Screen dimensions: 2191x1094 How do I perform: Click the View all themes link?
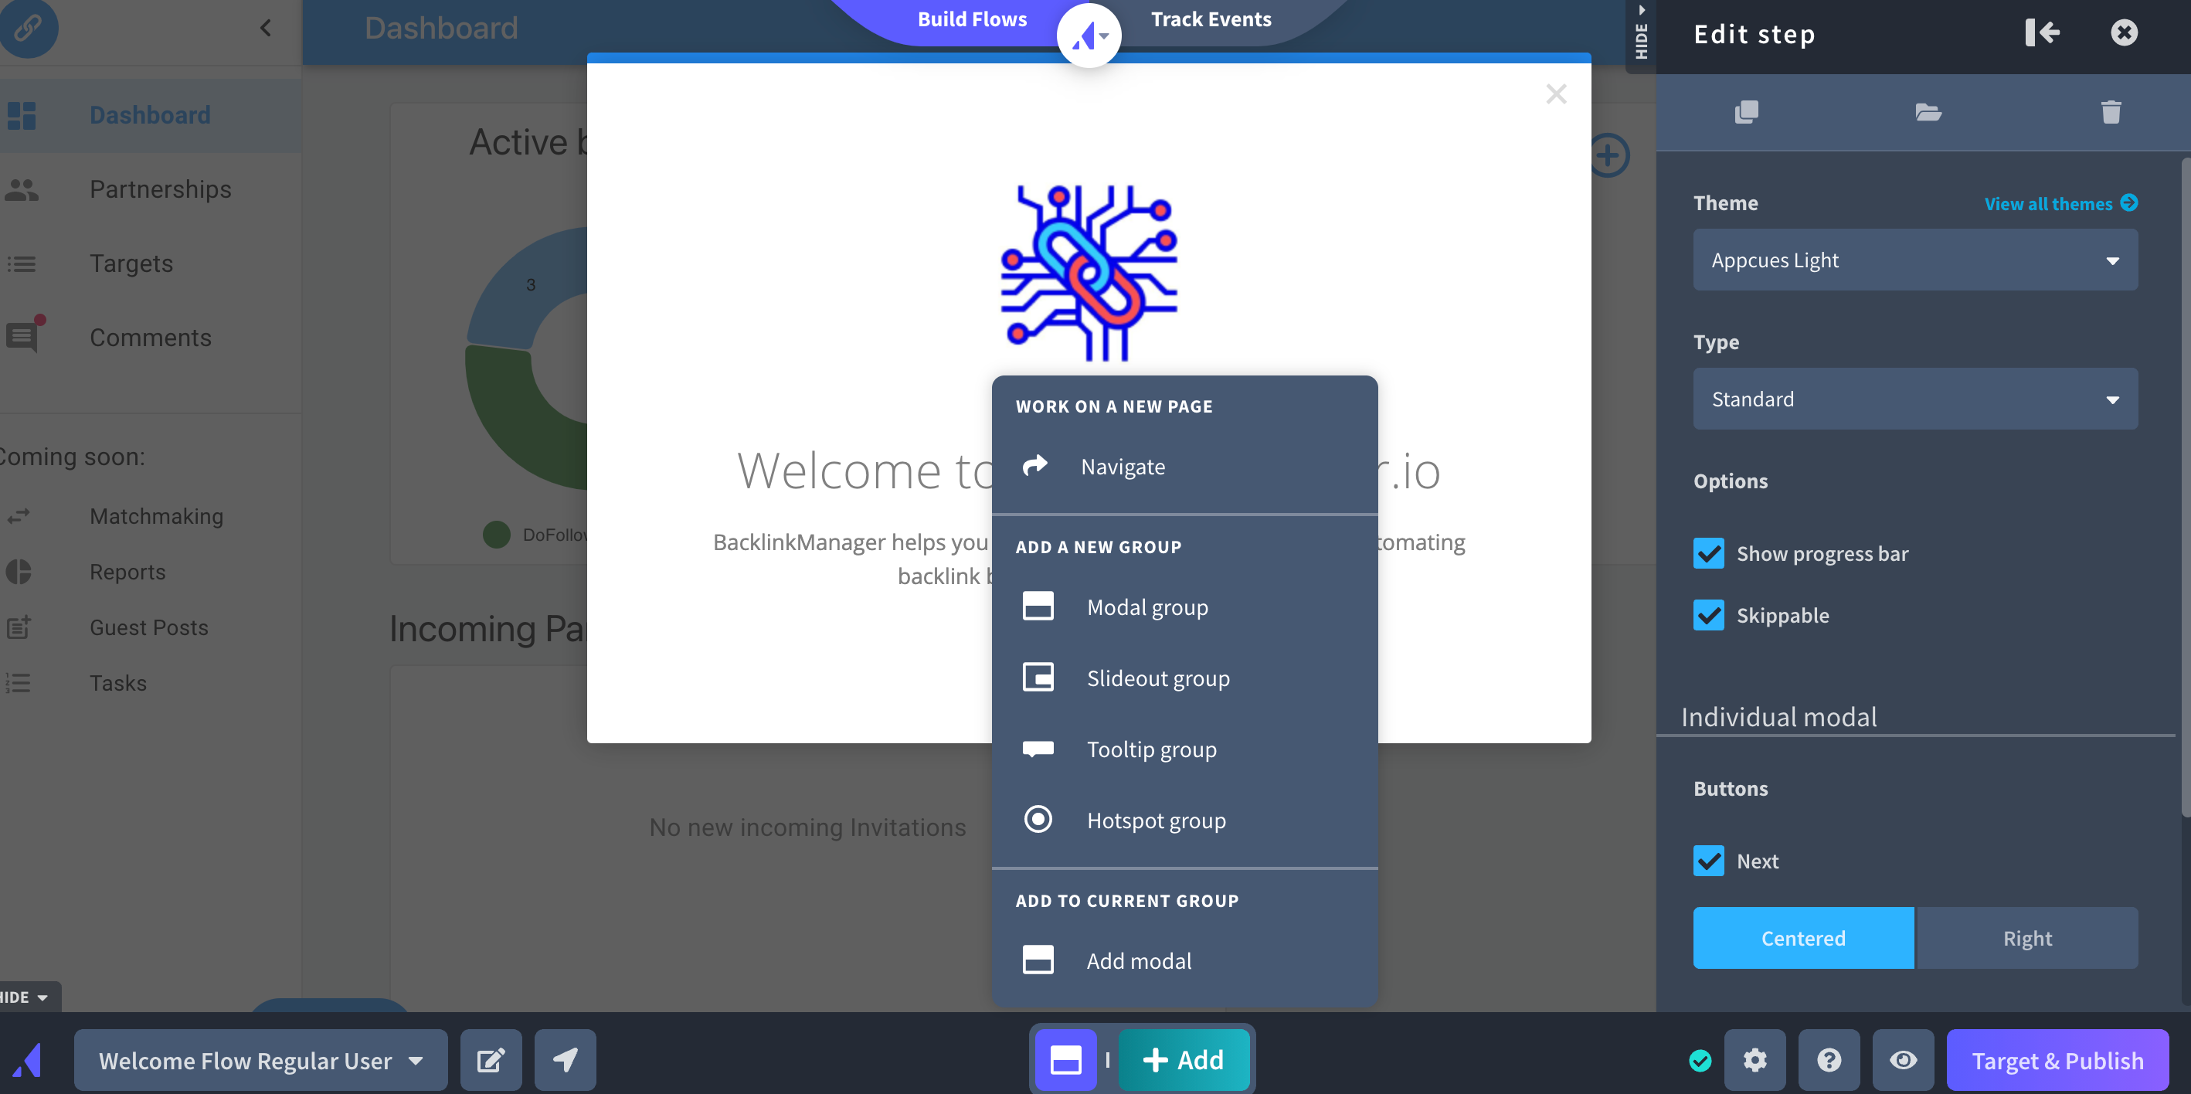[2061, 202]
